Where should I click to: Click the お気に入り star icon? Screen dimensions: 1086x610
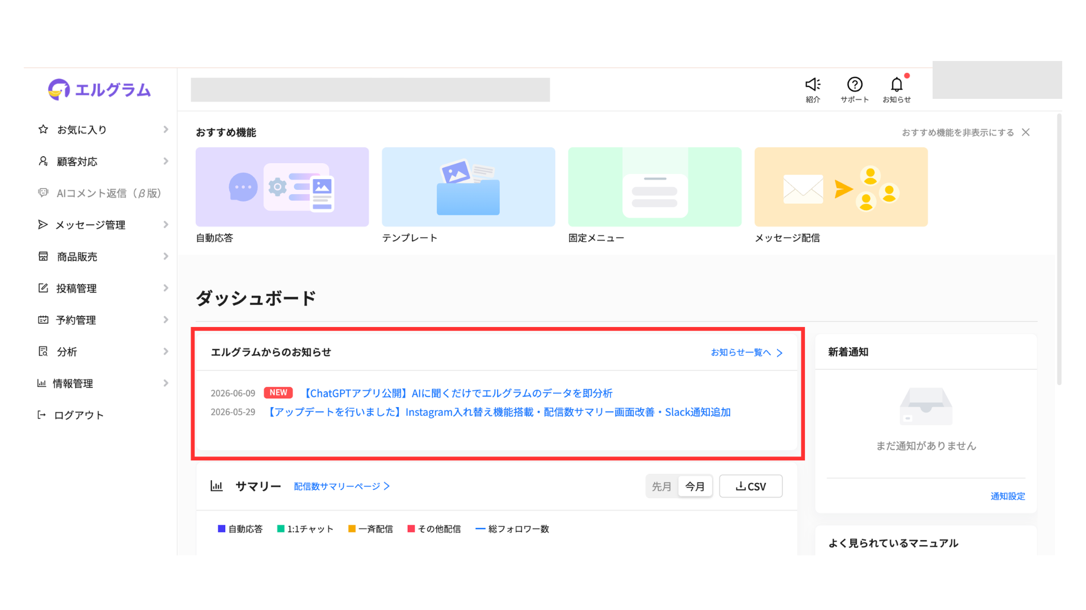43,129
